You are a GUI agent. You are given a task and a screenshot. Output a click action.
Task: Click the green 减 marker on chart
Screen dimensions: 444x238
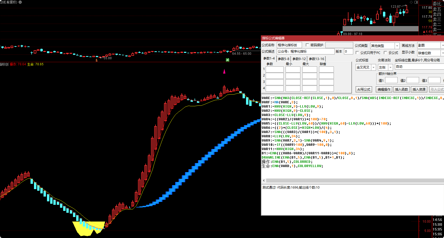(227, 60)
